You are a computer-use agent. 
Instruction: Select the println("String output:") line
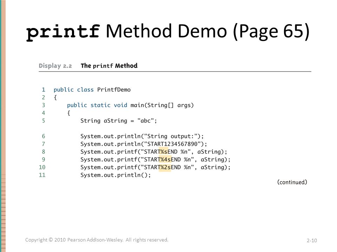coord(142,136)
